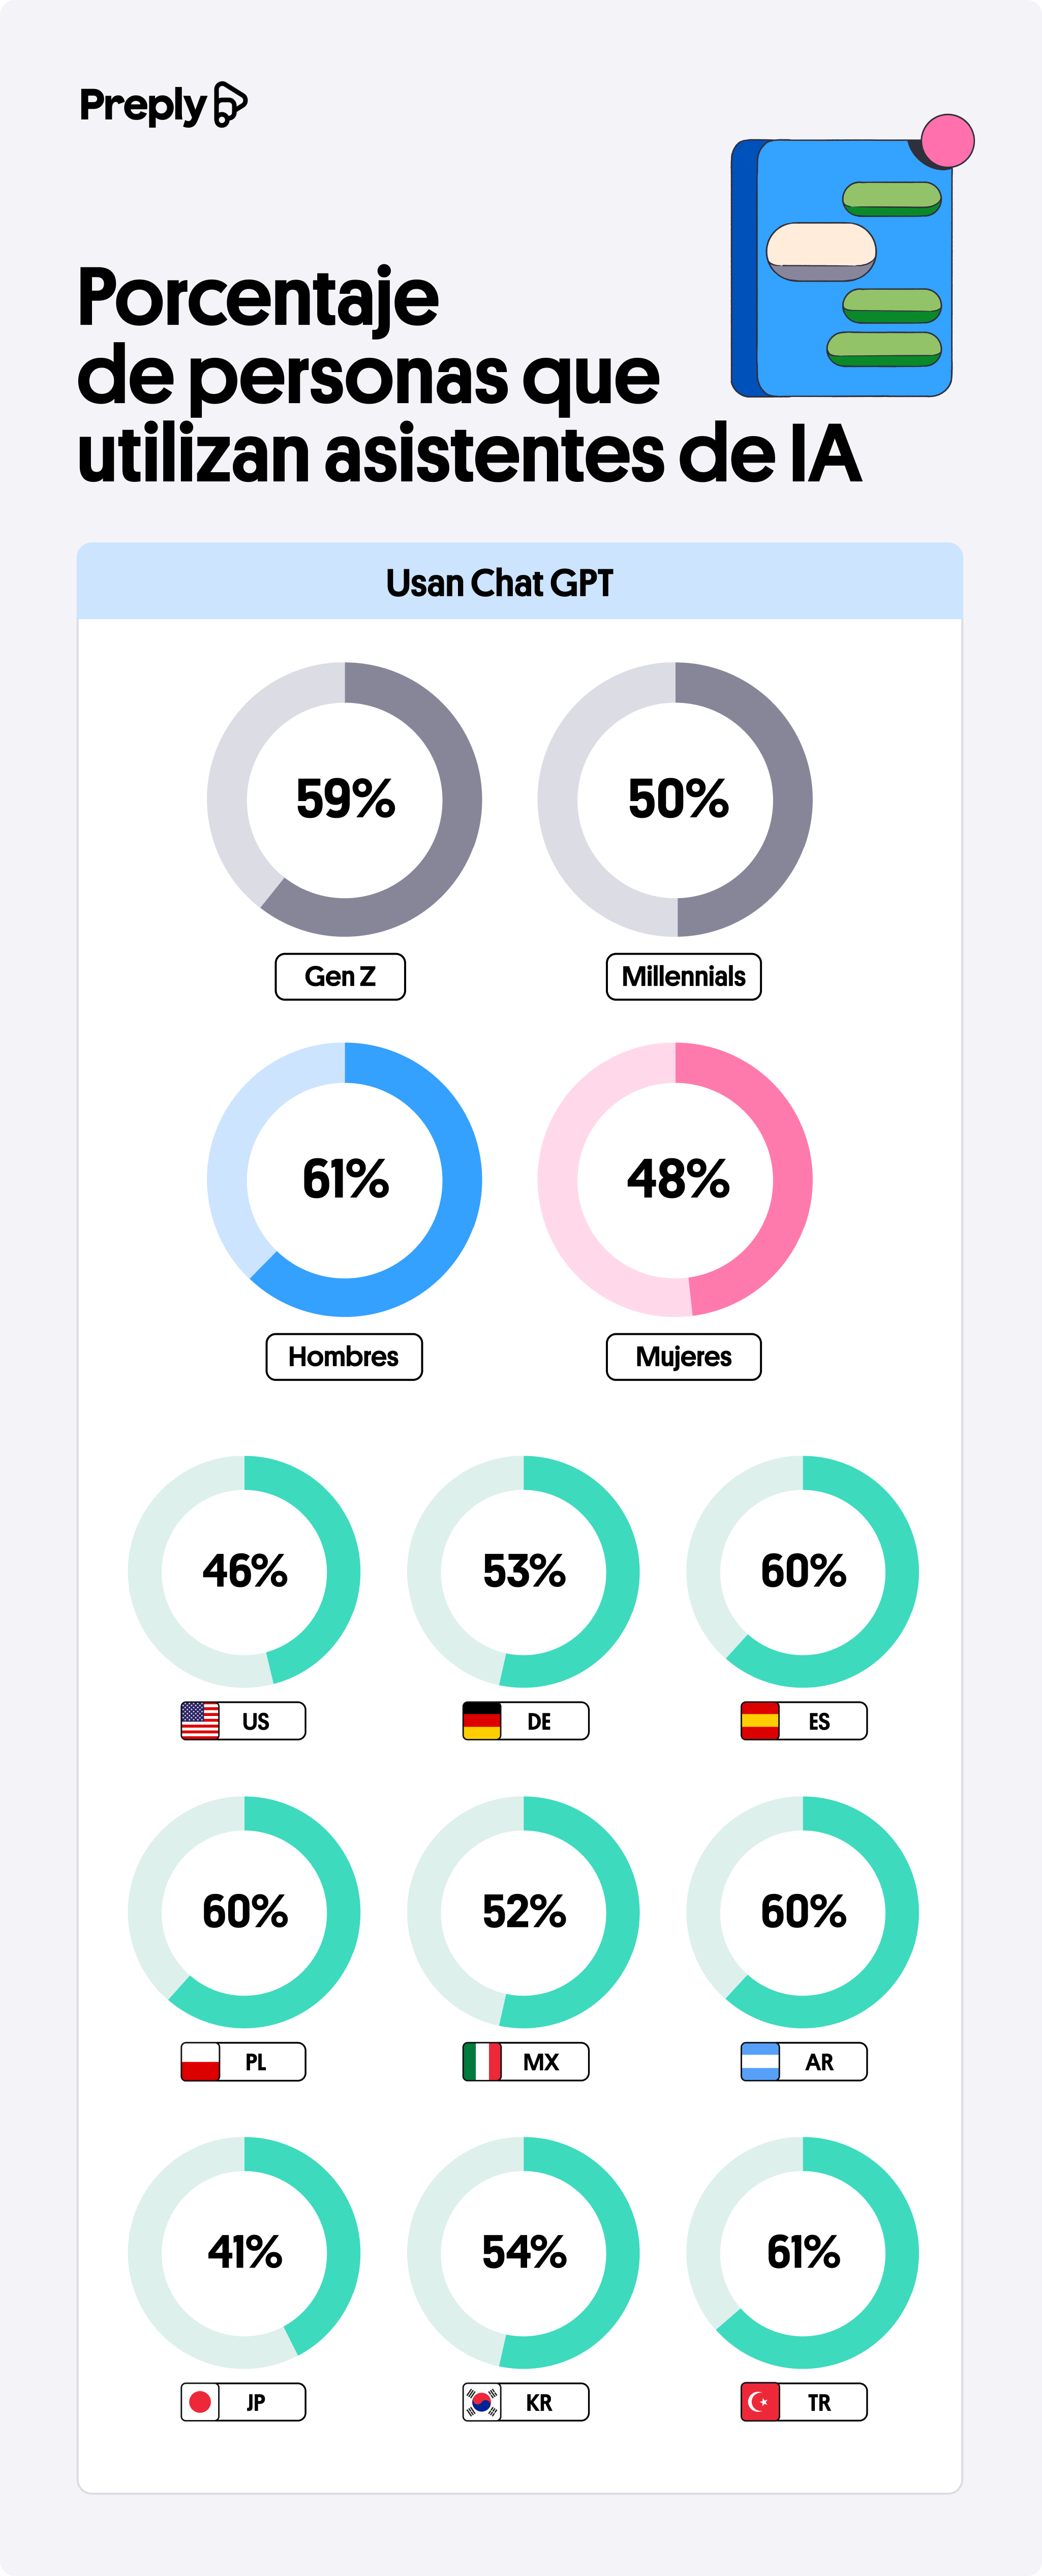Click the Gen Z label button
The height and width of the screenshot is (2576, 1042).
pos(340,976)
